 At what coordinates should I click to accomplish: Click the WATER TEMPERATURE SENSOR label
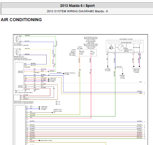[128, 50]
